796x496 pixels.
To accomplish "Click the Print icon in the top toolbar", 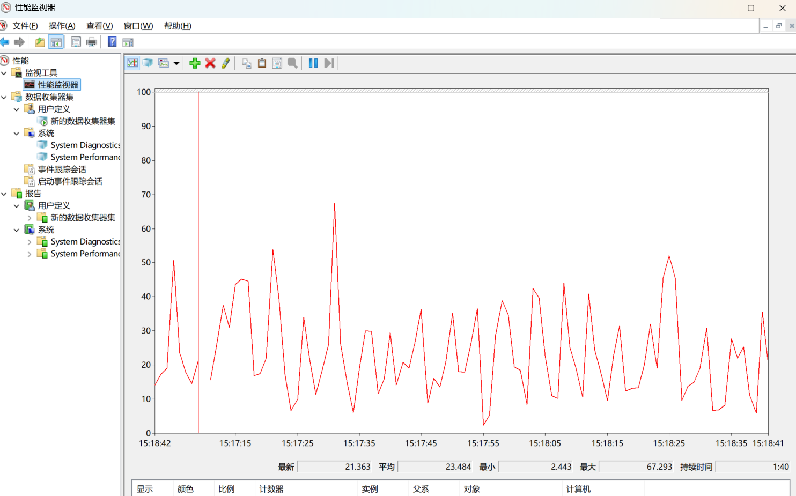I will click(x=92, y=42).
